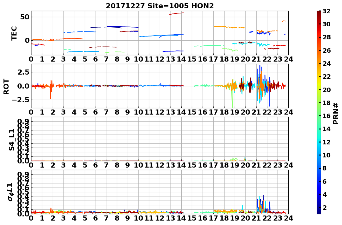Click the 0.0 tick on ROT axis
The width and height of the screenshot is (342, 225).
tap(23, 86)
